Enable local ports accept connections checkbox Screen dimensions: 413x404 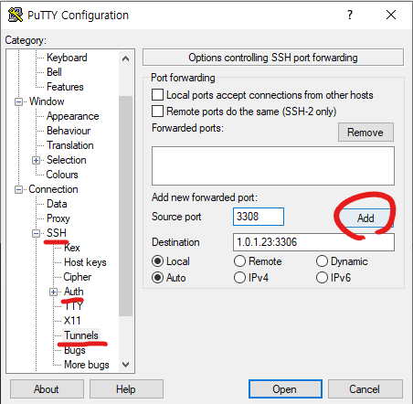click(157, 95)
